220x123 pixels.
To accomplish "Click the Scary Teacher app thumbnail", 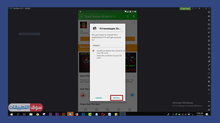I will [84, 25].
